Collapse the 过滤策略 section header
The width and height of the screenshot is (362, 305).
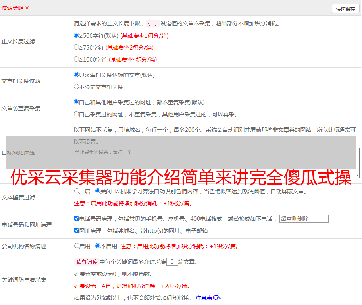click(15, 8)
